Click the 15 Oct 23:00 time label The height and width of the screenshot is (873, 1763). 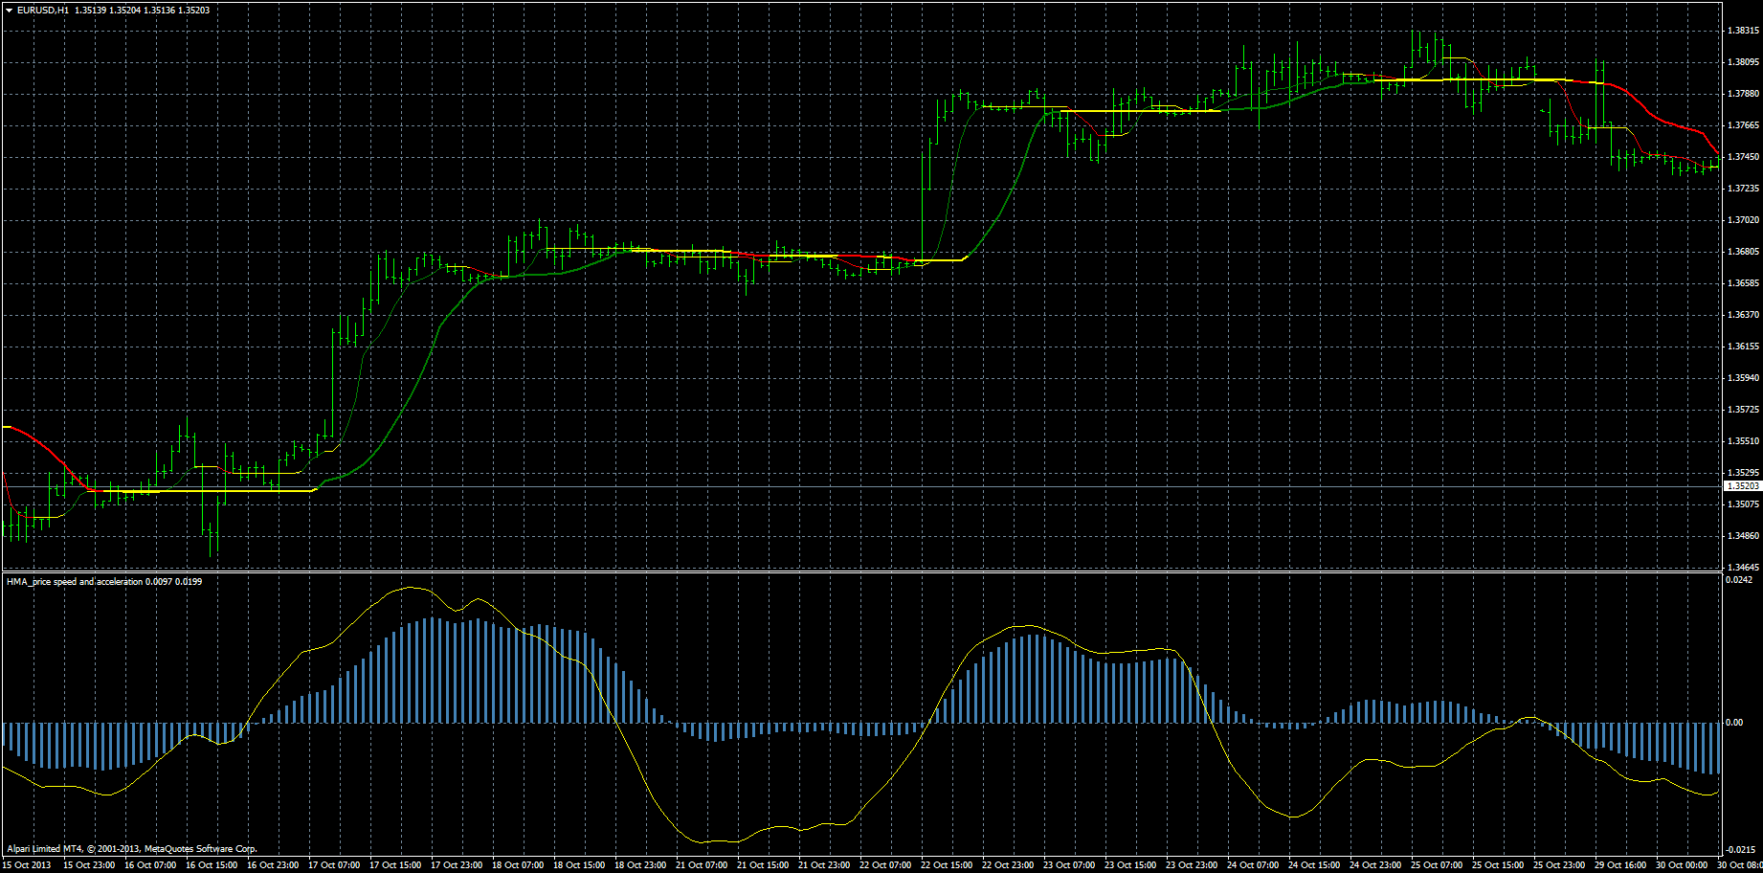point(89,865)
